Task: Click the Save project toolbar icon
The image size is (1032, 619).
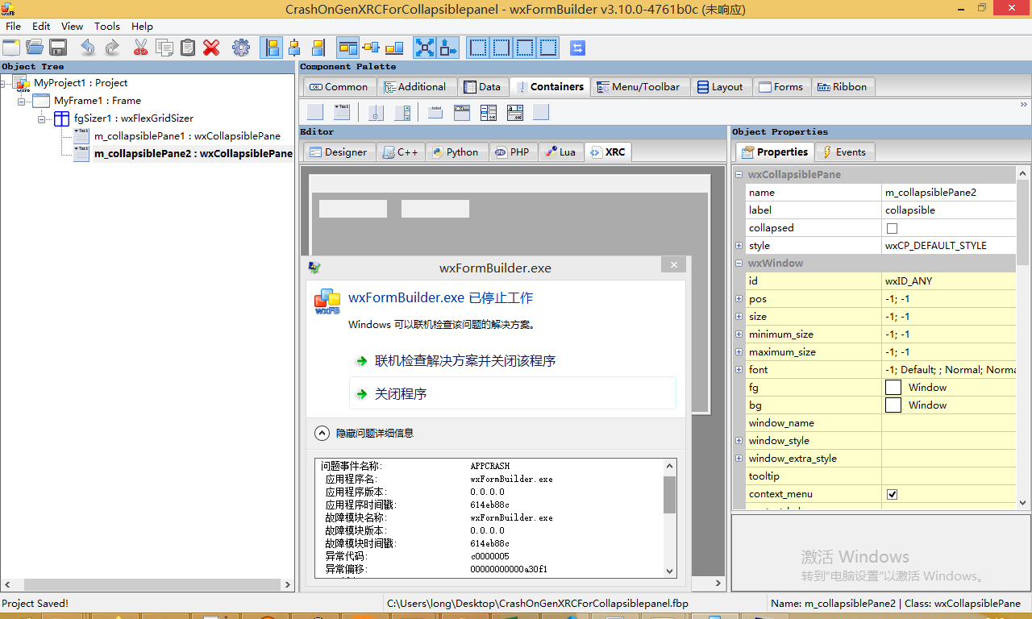Action: (57, 48)
